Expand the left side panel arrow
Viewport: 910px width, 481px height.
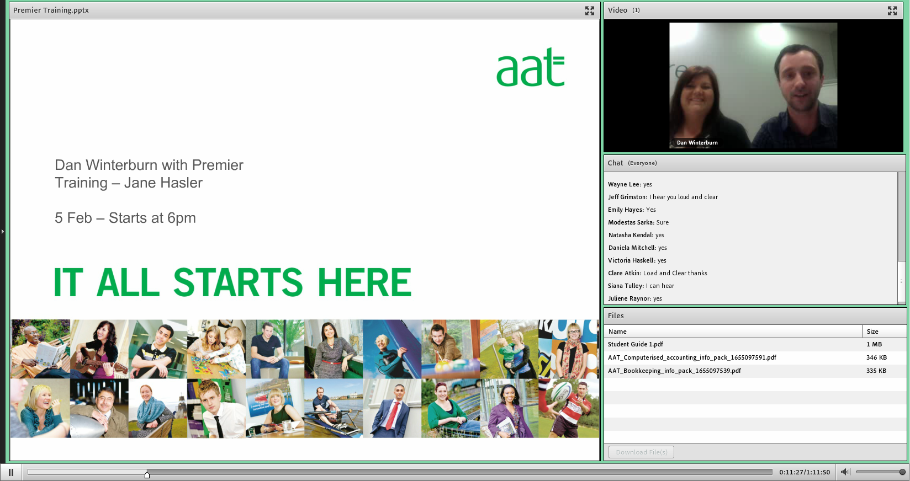[x=3, y=232]
